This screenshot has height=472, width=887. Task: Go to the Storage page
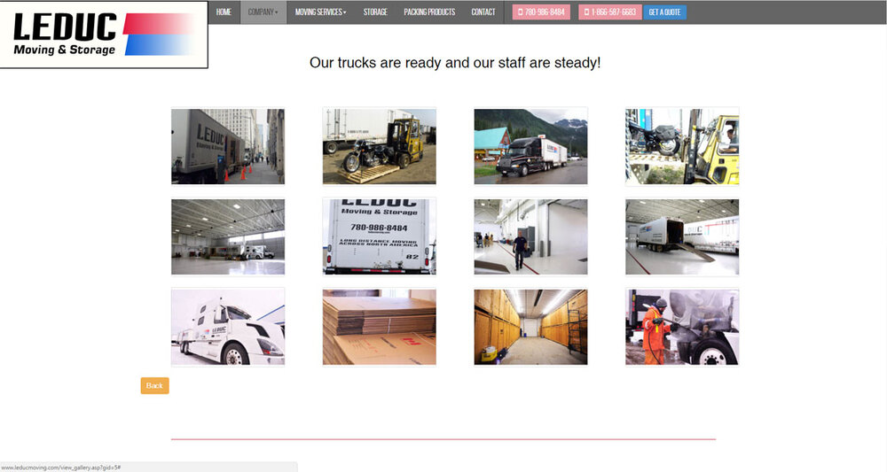tap(375, 12)
